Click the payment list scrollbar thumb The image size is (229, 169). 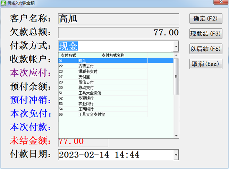176,77
